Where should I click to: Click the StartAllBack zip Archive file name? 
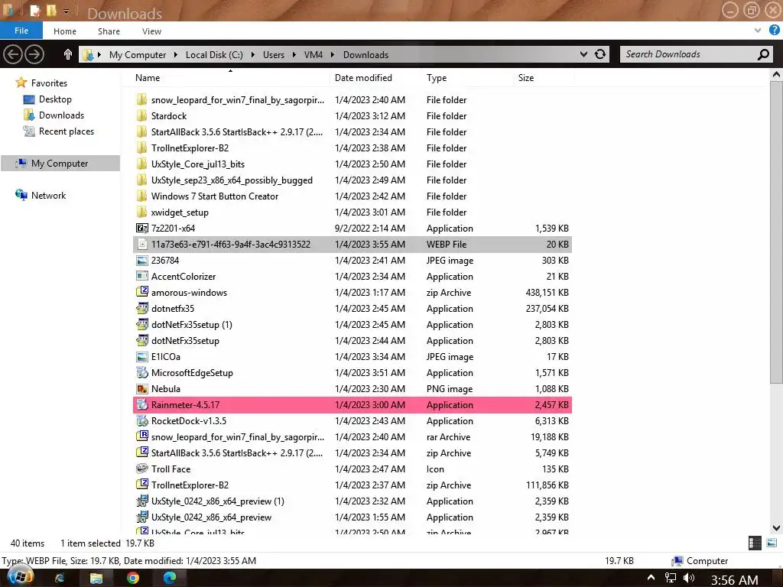click(237, 452)
